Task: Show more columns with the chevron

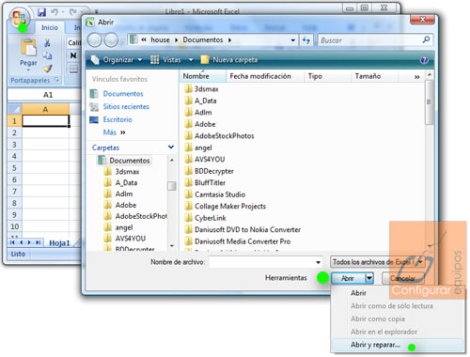Action: pyautogui.click(x=416, y=77)
